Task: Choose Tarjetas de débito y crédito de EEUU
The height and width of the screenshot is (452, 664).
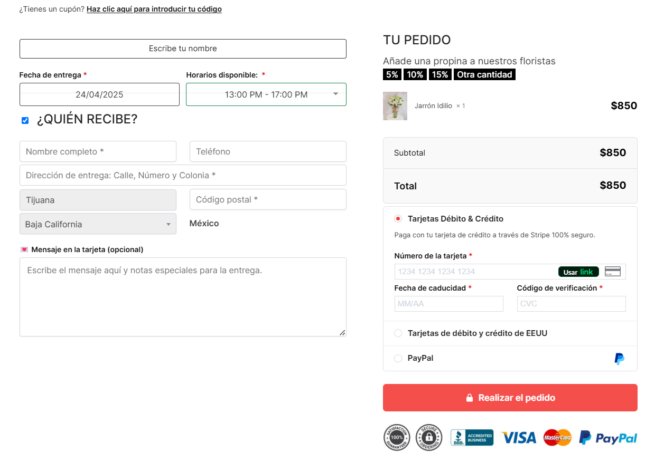Action: [398, 333]
